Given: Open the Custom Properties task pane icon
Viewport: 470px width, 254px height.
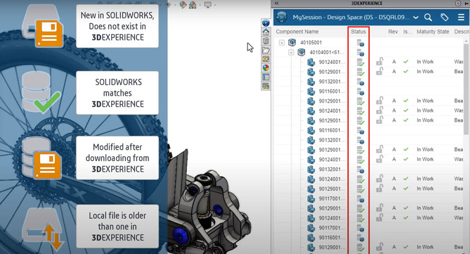Looking at the screenshot, I should [266, 77].
